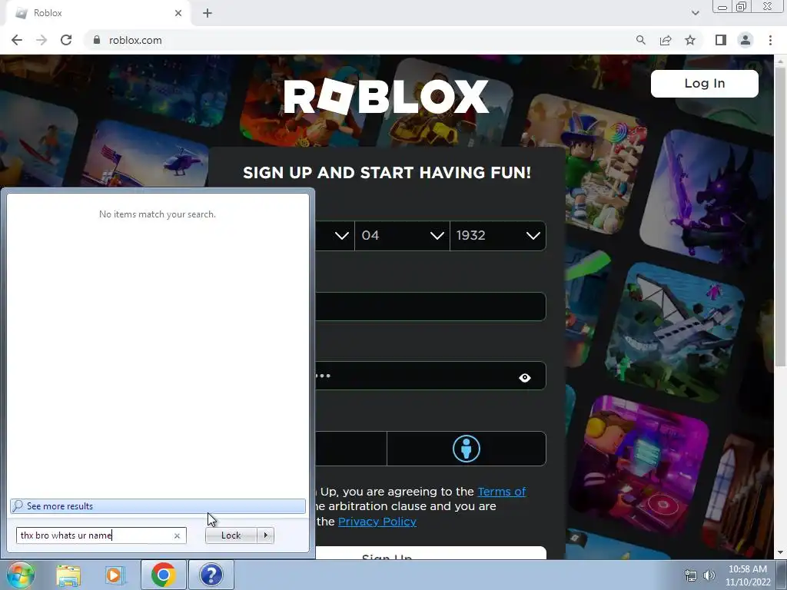Open the Chrome three-dot menu
The image size is (787, 590).
coord(770,40)
